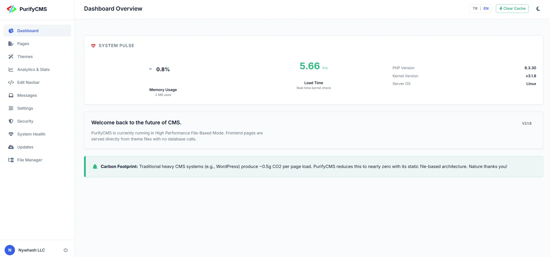Click the Dashboard Overview heading

[x=113, y=9]
